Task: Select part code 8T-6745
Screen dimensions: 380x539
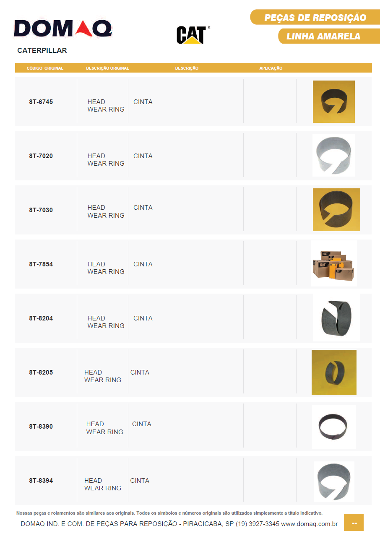Action: [x=41, y=102]
